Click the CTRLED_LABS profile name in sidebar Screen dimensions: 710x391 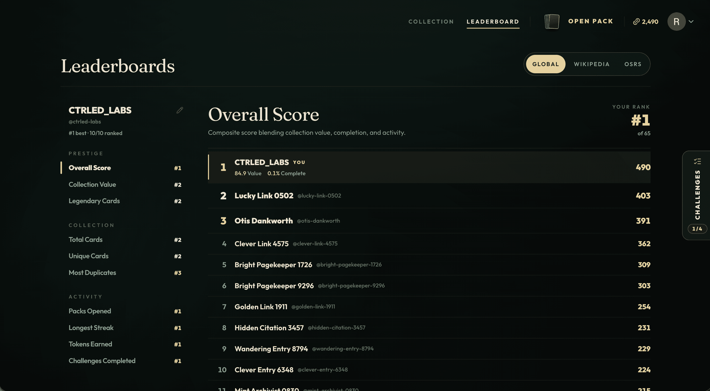[100, 110]
